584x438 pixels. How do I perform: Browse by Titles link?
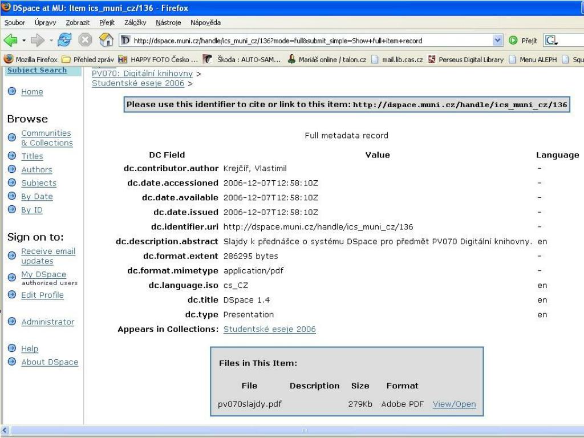[x=32, y=156]
